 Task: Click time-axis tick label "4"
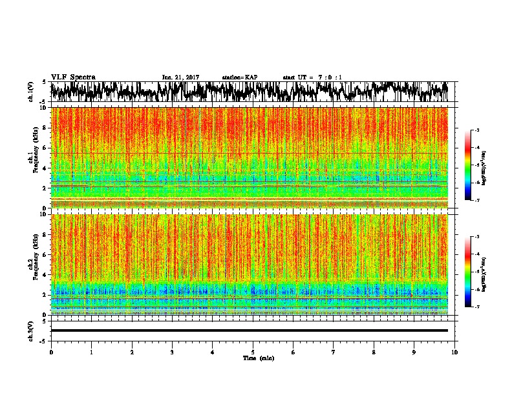(x=213, y=352)
